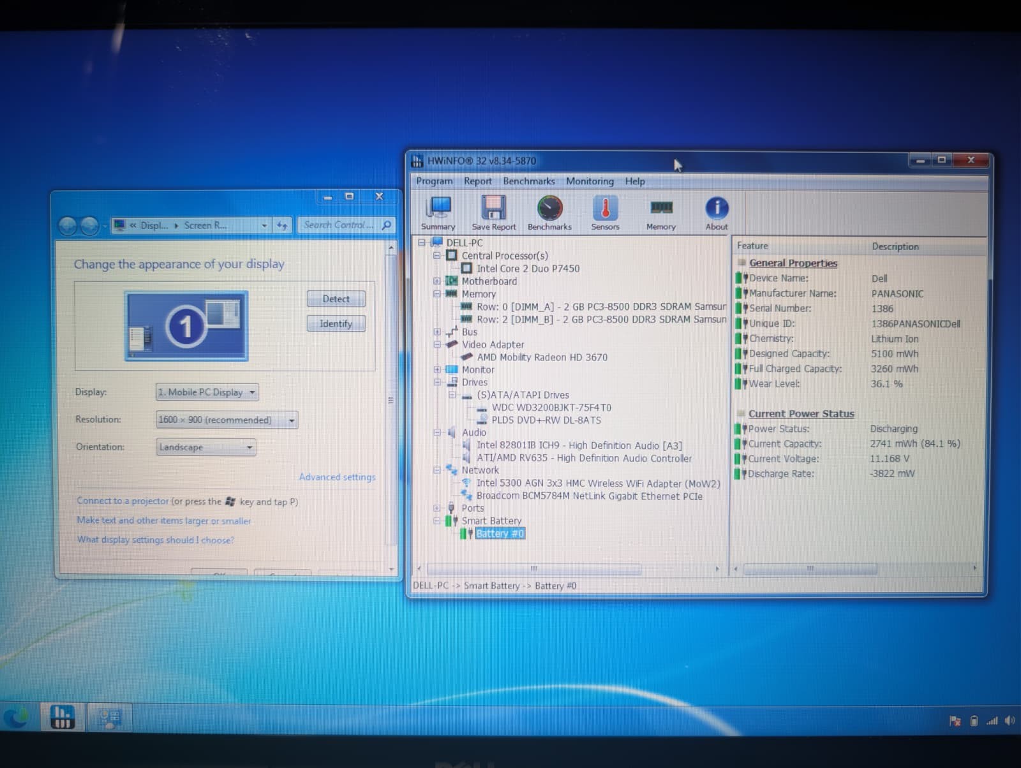Click the Search Control Panel field
Image resolution: width=1021 pixels, height=768 pixels.
tap(346, 225)
